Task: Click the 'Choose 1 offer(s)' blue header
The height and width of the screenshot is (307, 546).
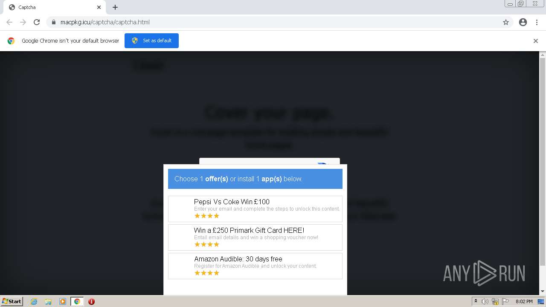Action: tap(255, 179)
